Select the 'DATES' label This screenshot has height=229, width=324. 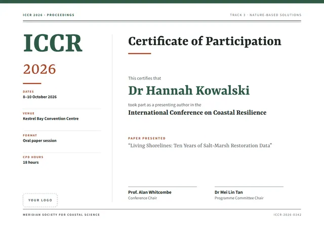point(28,91)
